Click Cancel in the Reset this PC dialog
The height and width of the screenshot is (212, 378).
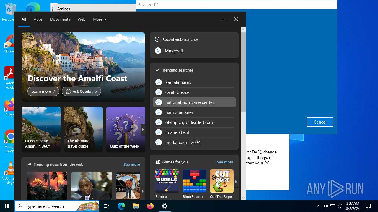pos(320,122)
